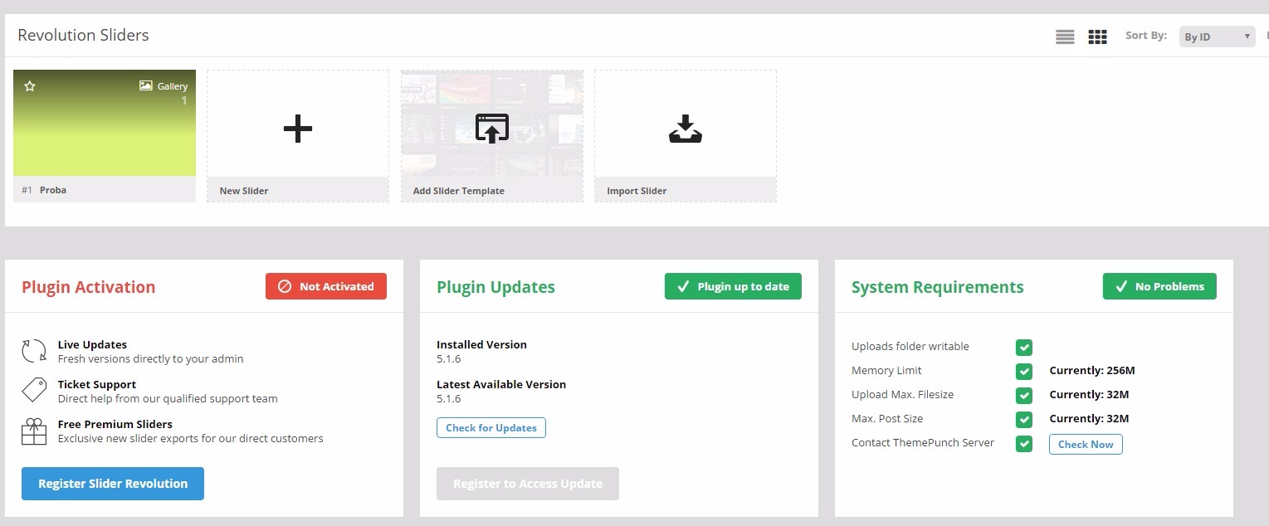The height and width of the screenshot is (526, 1269).
Task: Click Fresh versions directly to your admin
Action: point(151,359)
